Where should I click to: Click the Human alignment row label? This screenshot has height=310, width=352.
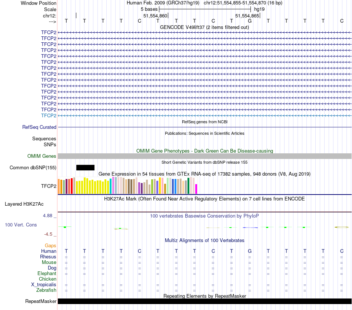click(49, 251)
